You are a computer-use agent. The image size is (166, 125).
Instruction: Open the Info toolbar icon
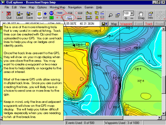pos(150,15)
